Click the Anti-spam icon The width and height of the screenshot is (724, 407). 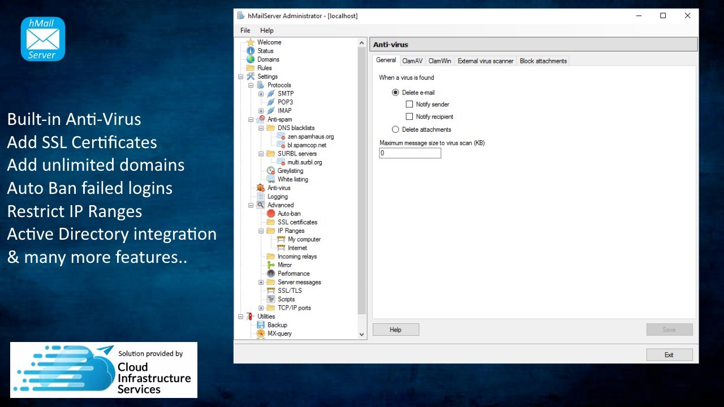coord(261,119)
